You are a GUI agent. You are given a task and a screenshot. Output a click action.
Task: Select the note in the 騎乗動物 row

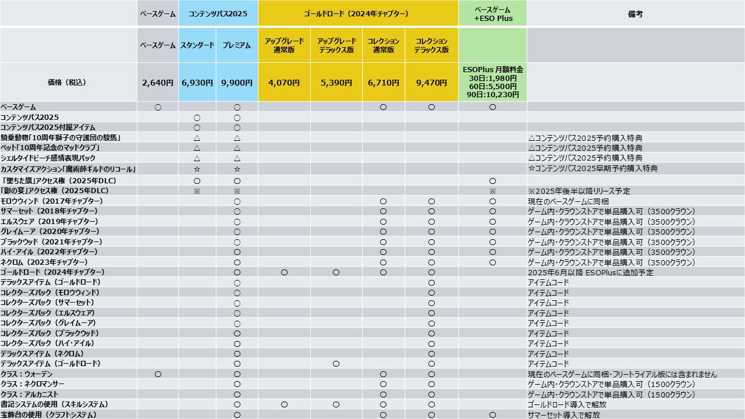(585, 138)
